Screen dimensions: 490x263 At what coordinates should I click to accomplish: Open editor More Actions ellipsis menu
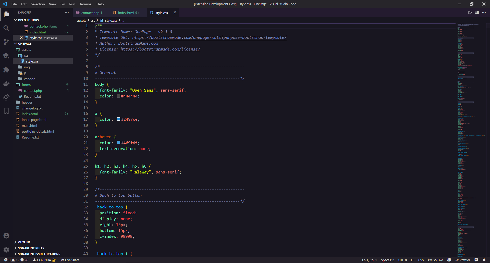click(484, 12)
